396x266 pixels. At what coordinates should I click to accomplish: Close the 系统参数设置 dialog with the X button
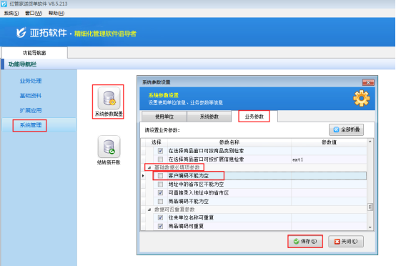point(368,82)
